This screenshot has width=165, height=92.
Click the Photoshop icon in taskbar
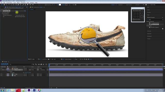pyautogui.click(x=34, y=90)
